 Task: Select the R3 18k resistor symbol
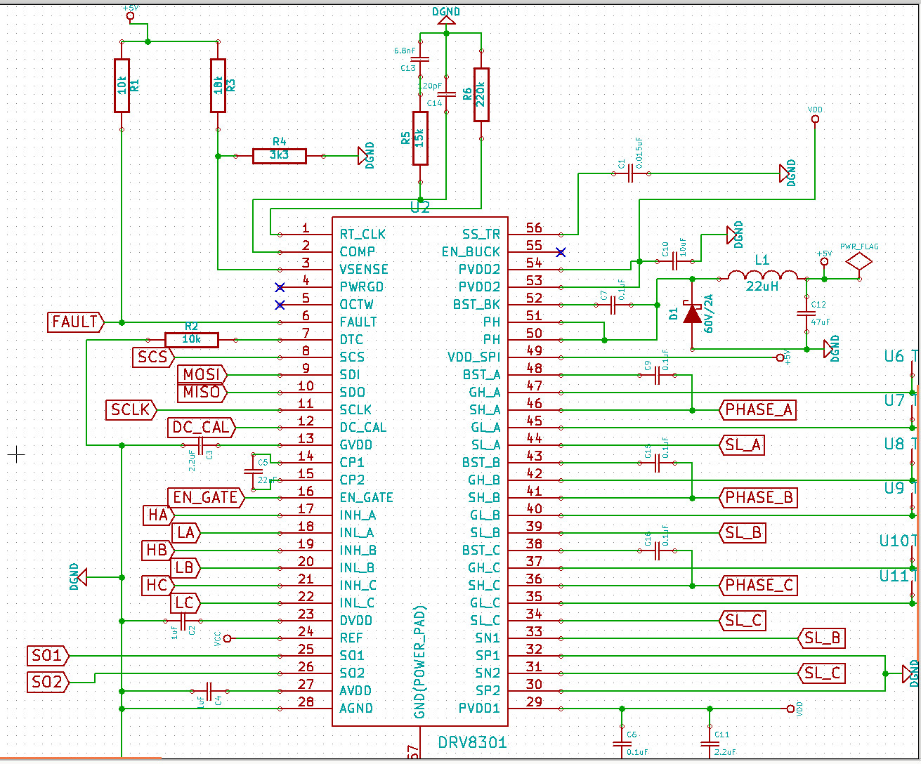(x=218, y=86)
